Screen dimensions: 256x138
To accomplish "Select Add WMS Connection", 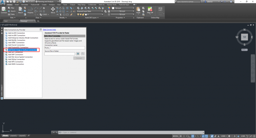I will (16, 64).
